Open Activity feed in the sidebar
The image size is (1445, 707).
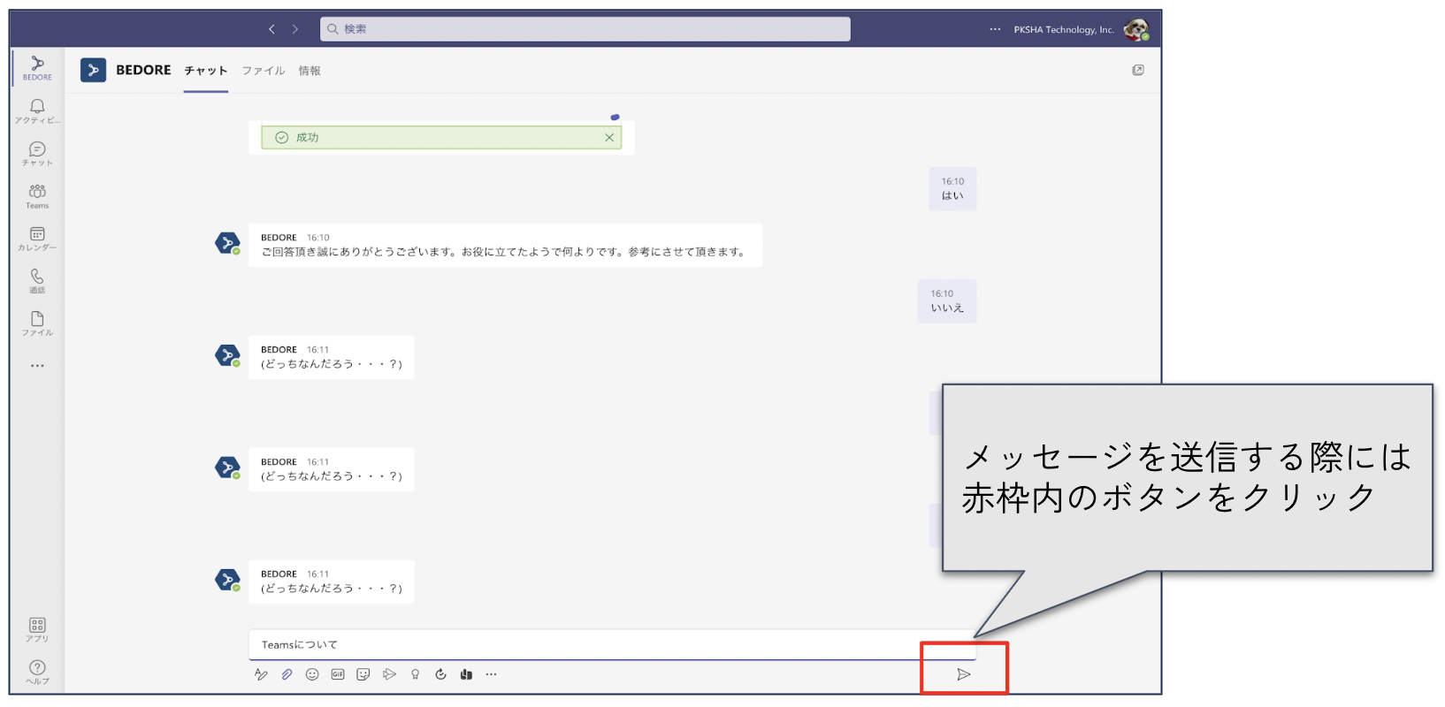37,110
